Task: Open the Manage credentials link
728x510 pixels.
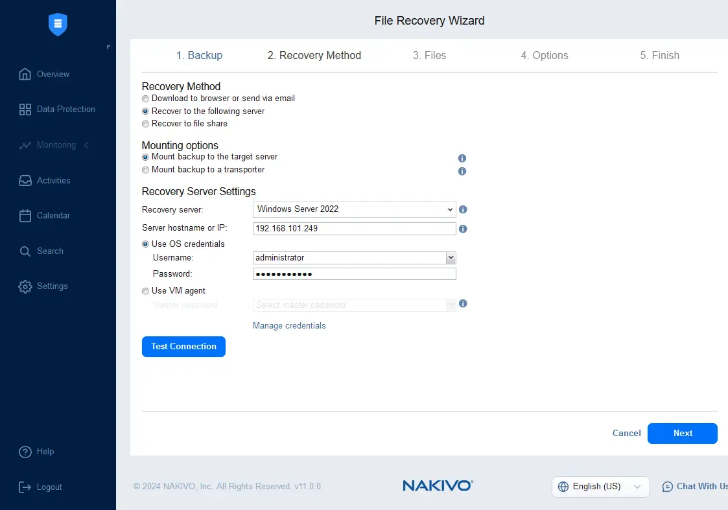Action: click(289, 326)
